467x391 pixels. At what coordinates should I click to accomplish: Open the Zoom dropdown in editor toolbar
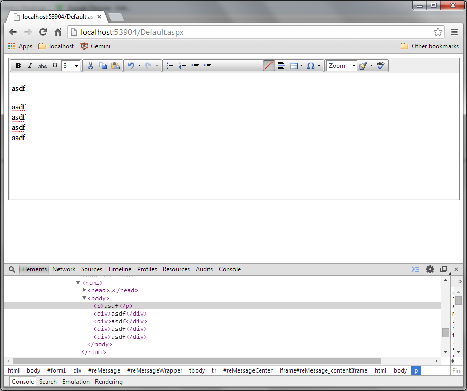(x=342, y=66)
